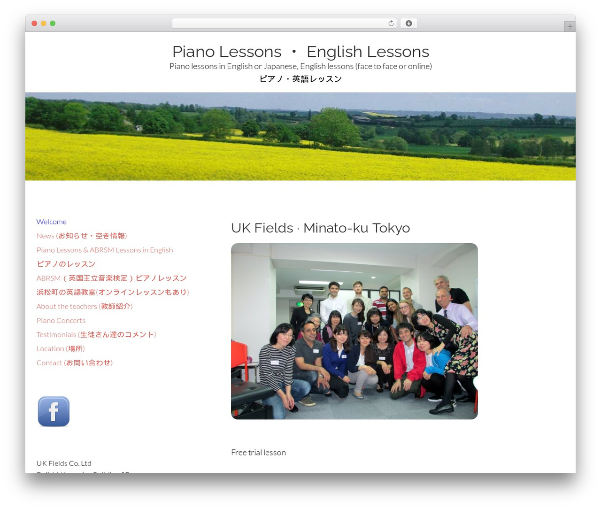Open Location (場所) page
The image size is (601, 509).
pos(61,348)
